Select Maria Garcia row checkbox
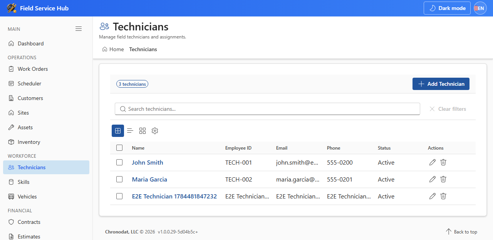Viewport: 493px width, 240px height. click(x=119, y=179)
